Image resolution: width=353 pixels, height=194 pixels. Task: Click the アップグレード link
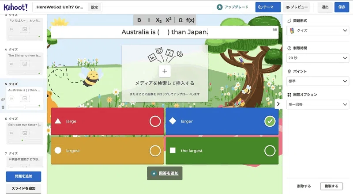[236, 7]
